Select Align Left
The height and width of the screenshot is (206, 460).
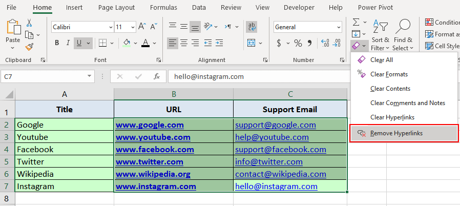point(173,43)
